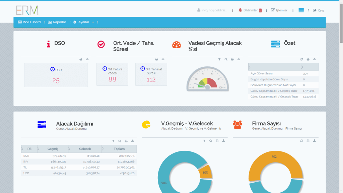Filter the Alacak Dağılımı table

point(113,141)
